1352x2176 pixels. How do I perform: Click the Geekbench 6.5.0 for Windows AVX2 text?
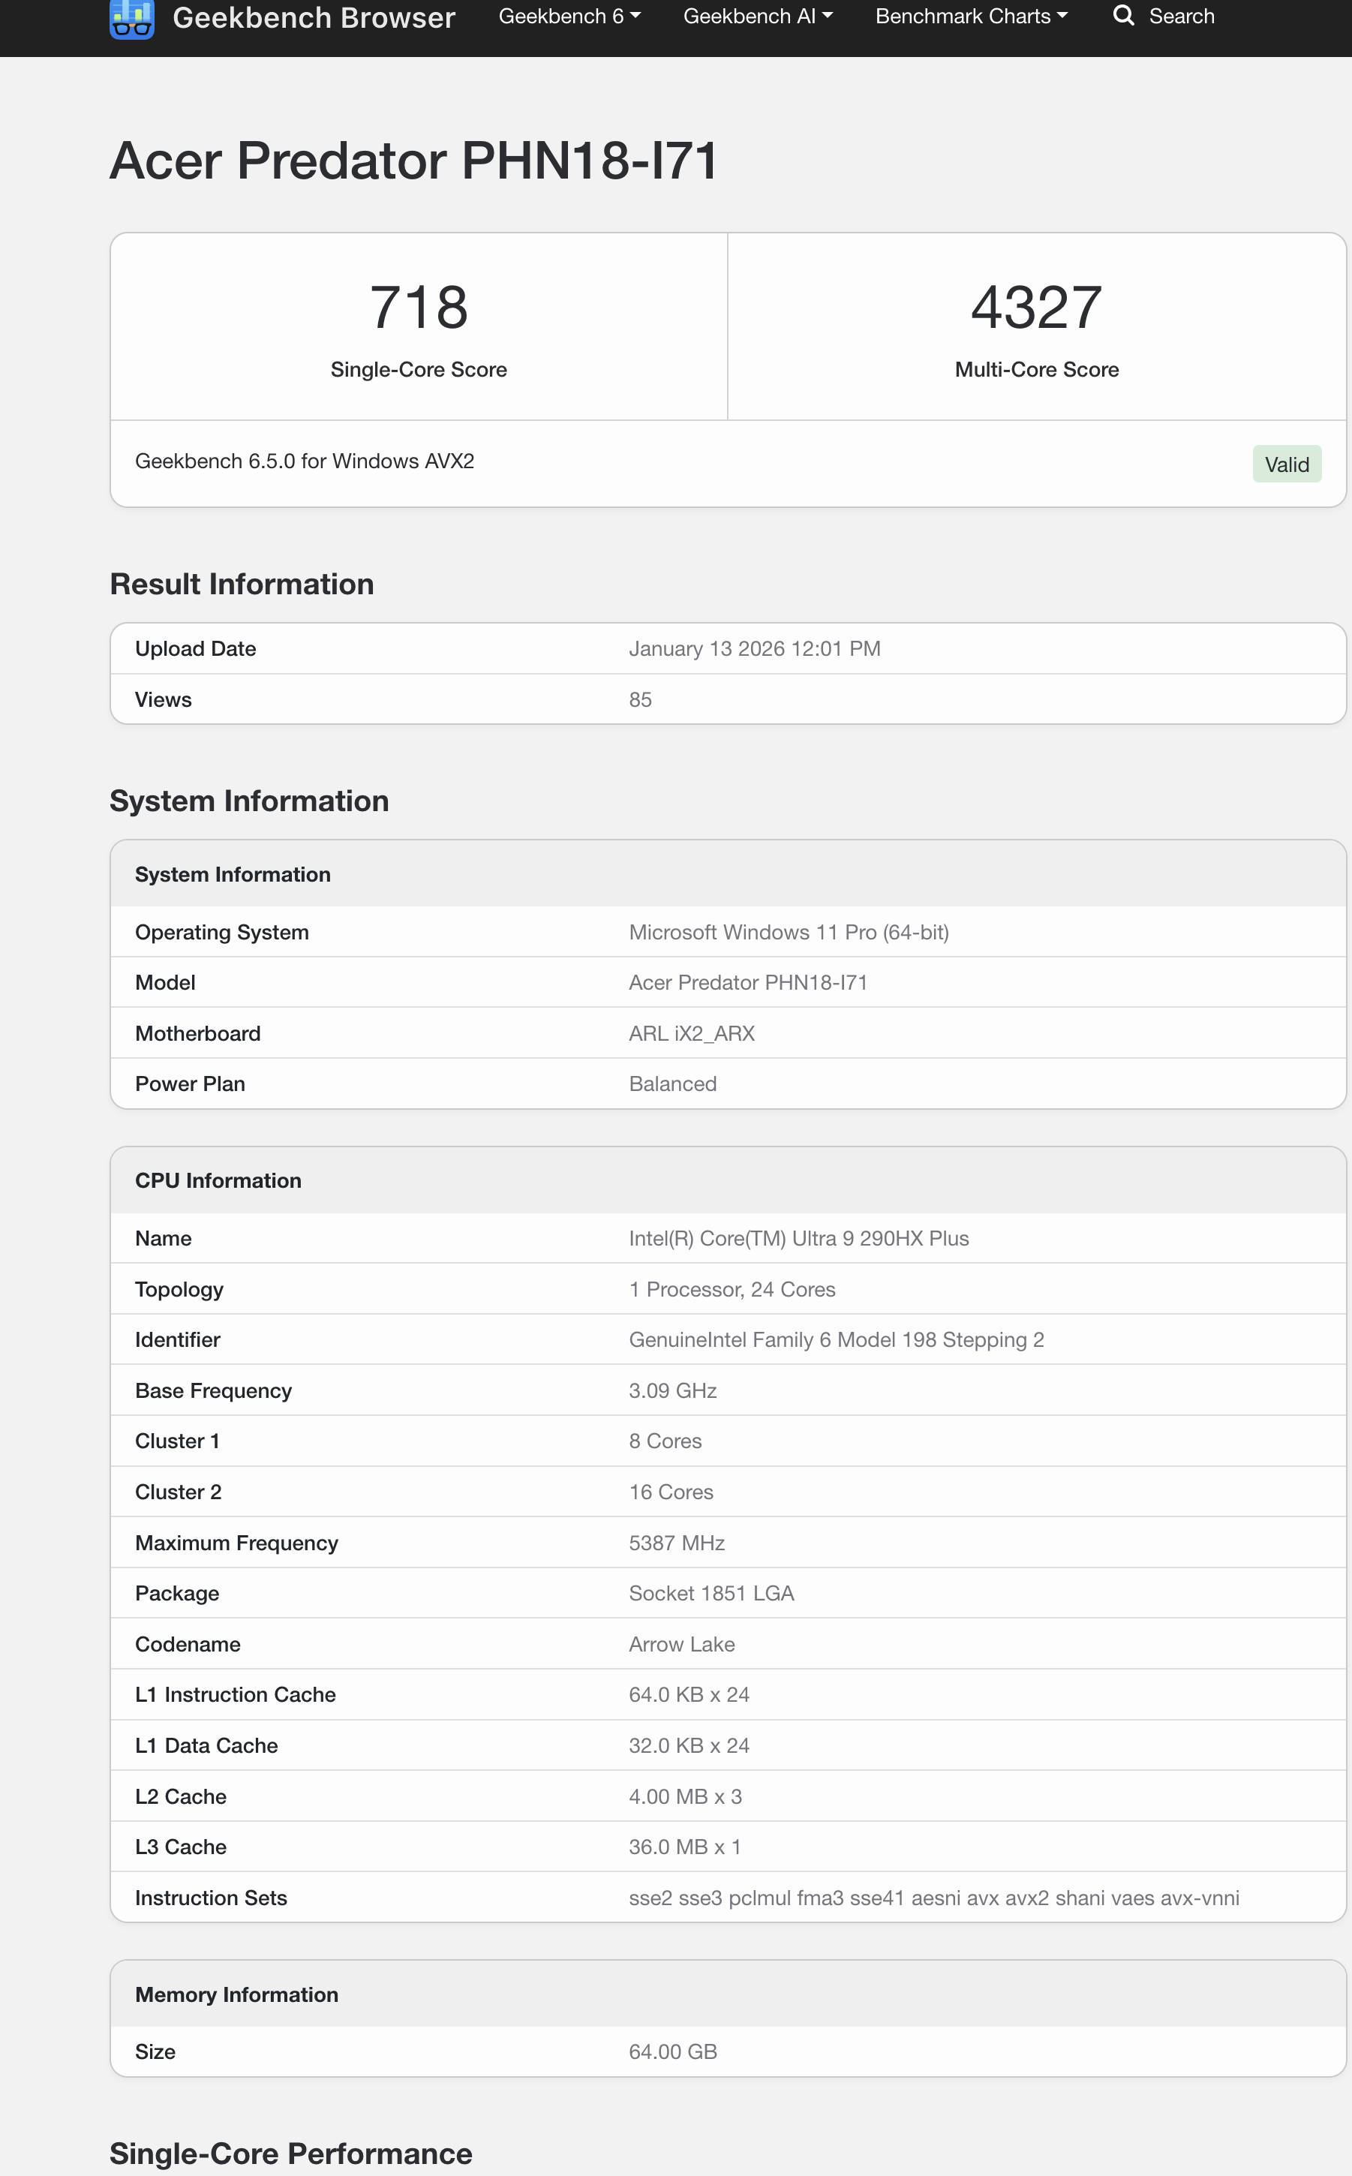coord(304,461)
